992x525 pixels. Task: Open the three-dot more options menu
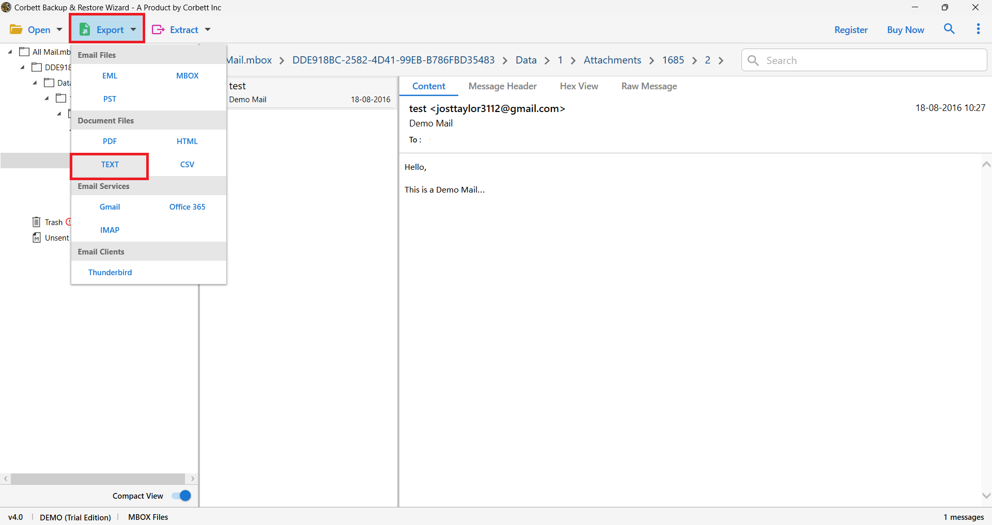978,29
